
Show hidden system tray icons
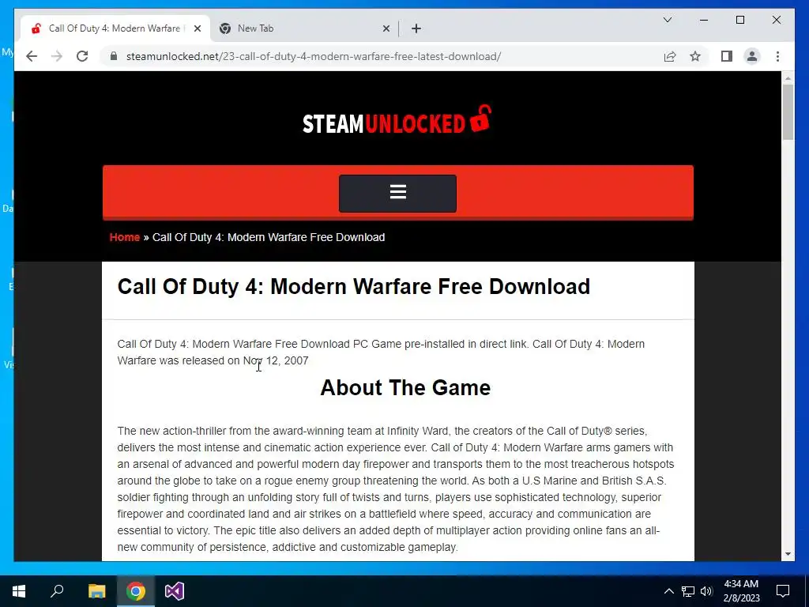(668, 591)
